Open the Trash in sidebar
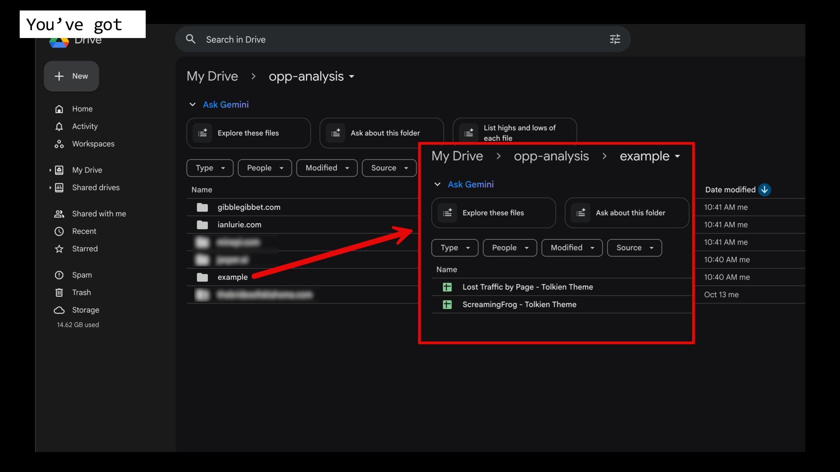Viewport: 840px width, 472px height. click(81, 292)
